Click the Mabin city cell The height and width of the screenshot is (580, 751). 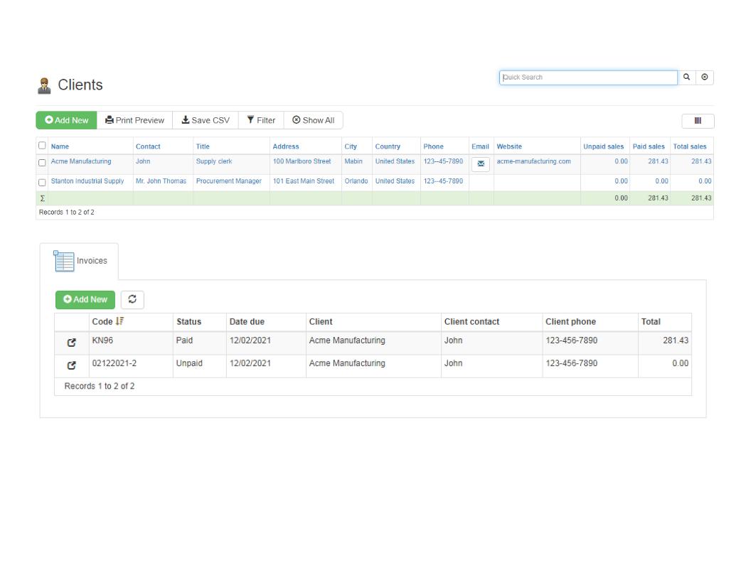coord(353,161)
